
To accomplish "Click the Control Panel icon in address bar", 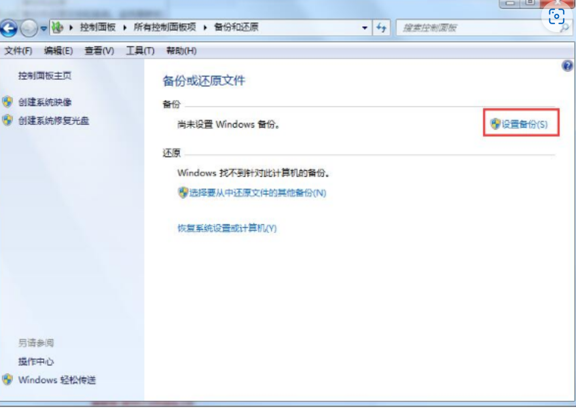I will (57, 27).
